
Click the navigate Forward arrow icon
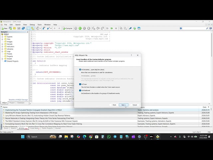(59, 28)
